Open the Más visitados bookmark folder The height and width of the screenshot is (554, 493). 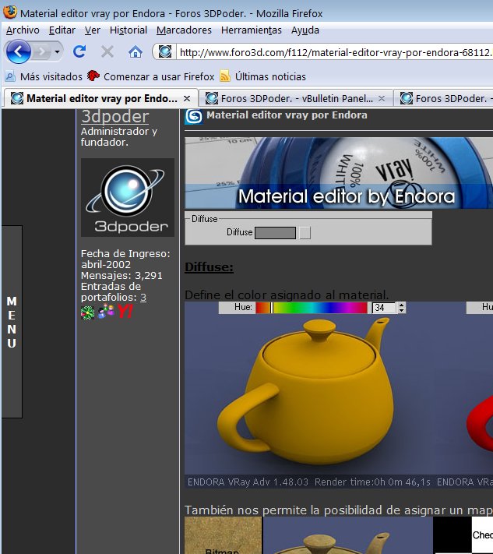(x=44, y=76)
